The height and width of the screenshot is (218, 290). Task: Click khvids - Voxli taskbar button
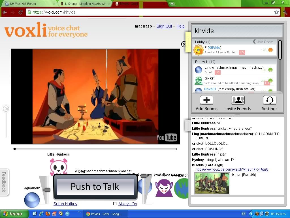tap(105, 214)
